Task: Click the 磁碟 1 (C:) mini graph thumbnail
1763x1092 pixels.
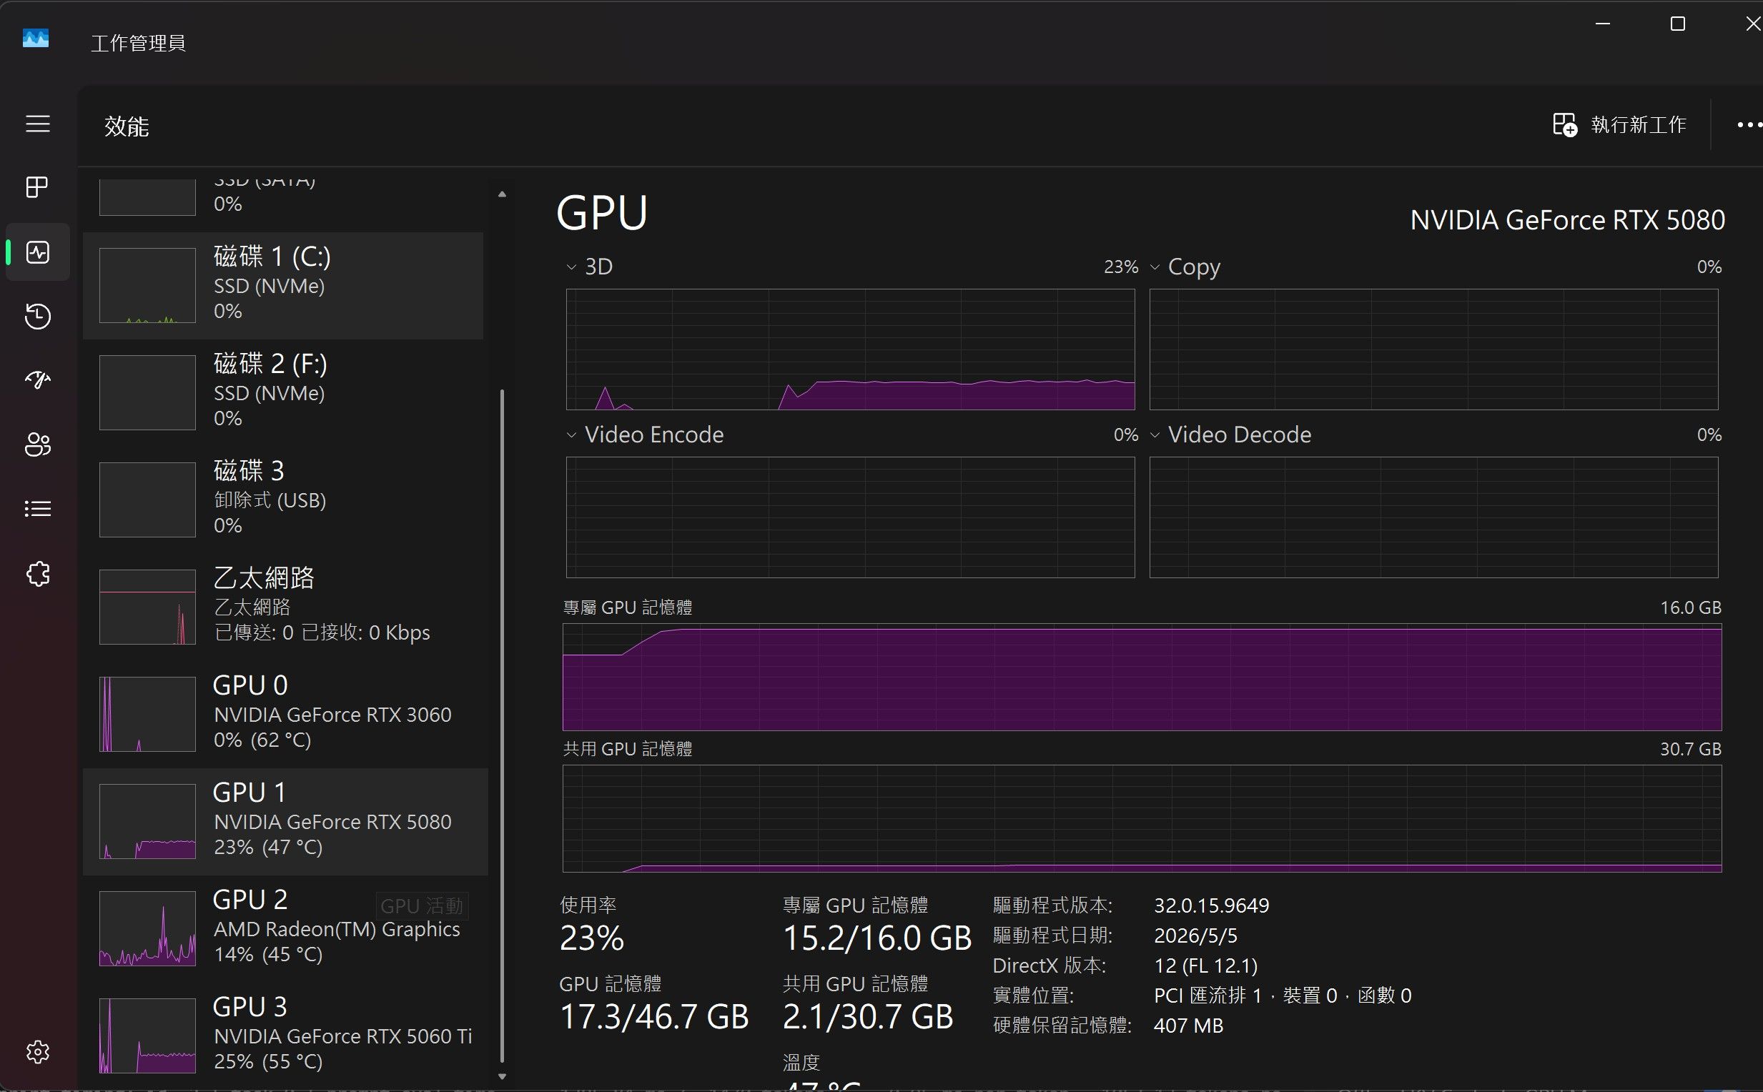Action: (x=147, y=285)
